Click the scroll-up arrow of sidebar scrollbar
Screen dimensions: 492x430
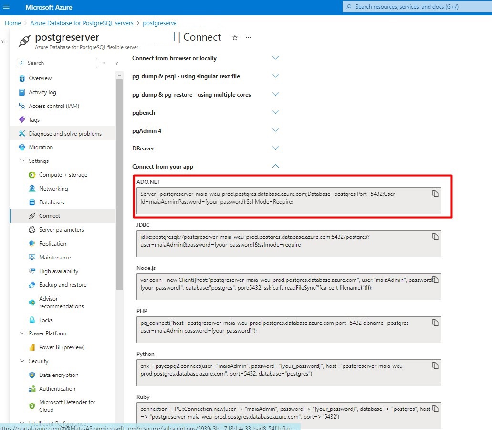click(119, 75)
